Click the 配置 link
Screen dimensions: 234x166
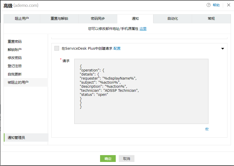click(x=117, y=48)
